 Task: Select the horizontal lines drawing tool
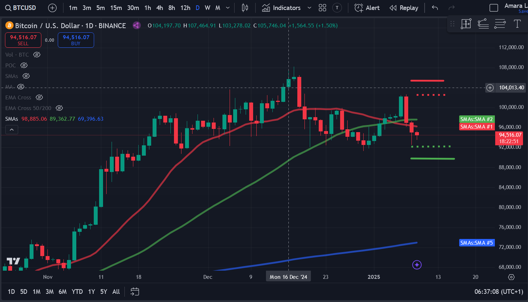[500, 24]
